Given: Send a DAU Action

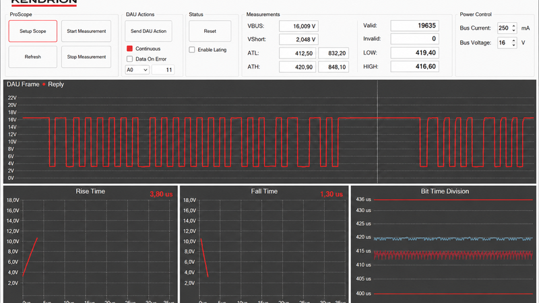Looking at the screenshot, I should 148,31.
